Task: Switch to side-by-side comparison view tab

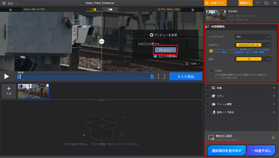Action: [x=110, y=9]
